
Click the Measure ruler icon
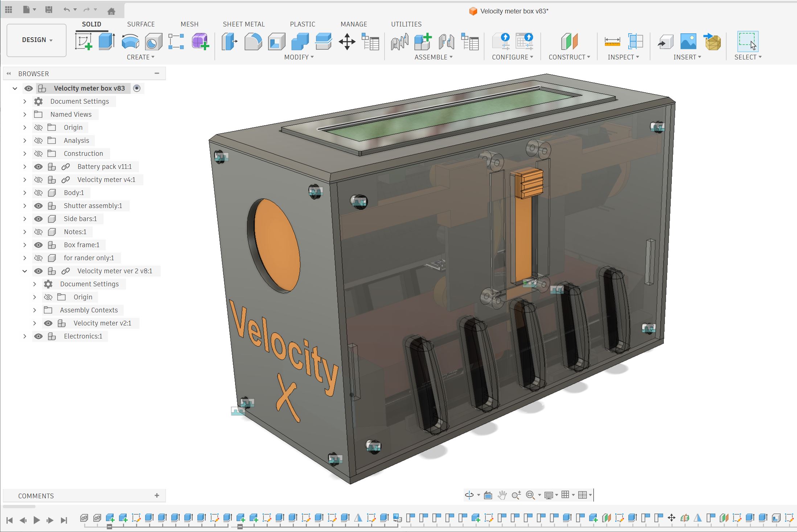(x=612, y=42)
